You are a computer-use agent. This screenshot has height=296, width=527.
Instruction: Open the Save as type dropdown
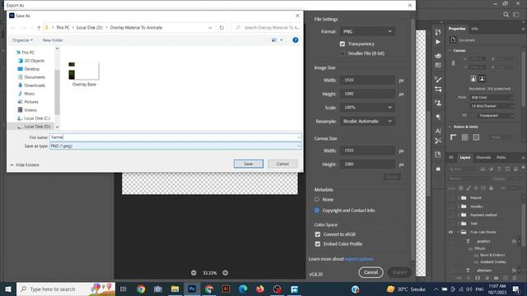[175, 146]
